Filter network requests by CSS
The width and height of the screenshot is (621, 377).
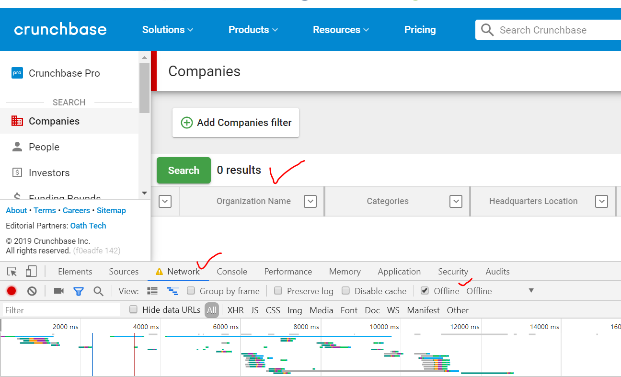pyautogui.click(x=273, y=310)
